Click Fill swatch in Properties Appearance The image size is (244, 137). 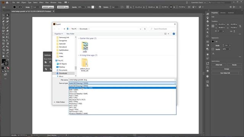point(213,41)
